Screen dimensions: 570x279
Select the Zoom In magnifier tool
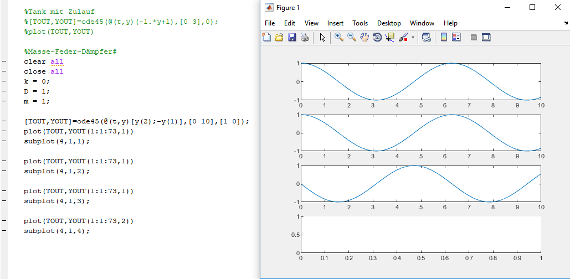coord(338,38)
